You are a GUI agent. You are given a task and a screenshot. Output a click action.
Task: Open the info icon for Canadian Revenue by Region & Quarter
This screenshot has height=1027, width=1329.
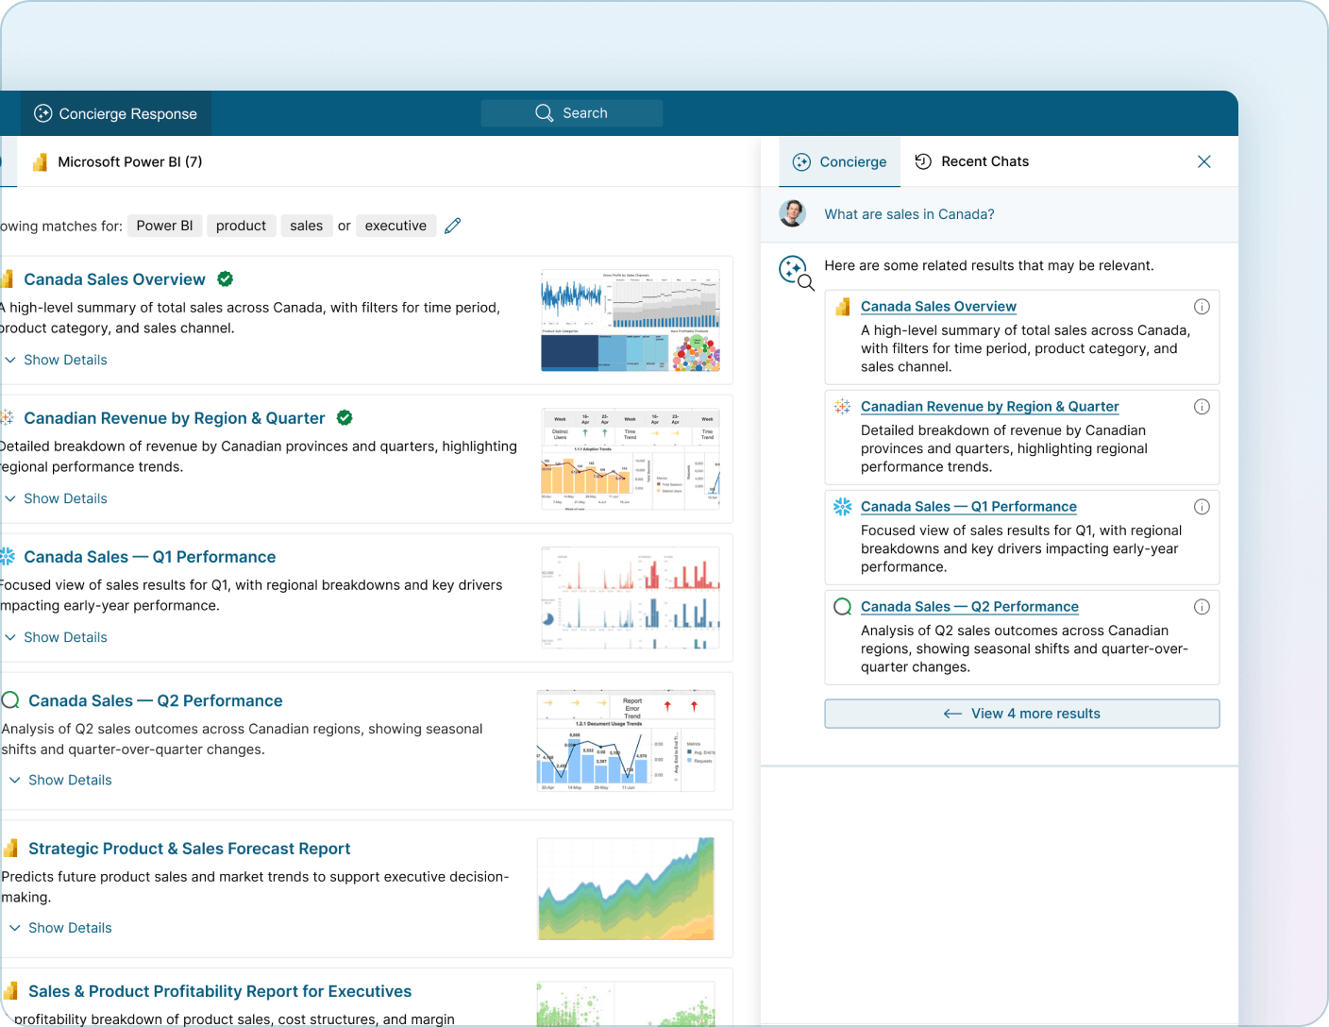pos(1202,406)
